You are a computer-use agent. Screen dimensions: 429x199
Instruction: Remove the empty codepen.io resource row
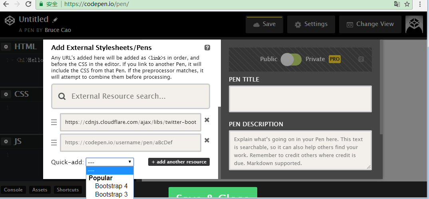tap(207, 140)
